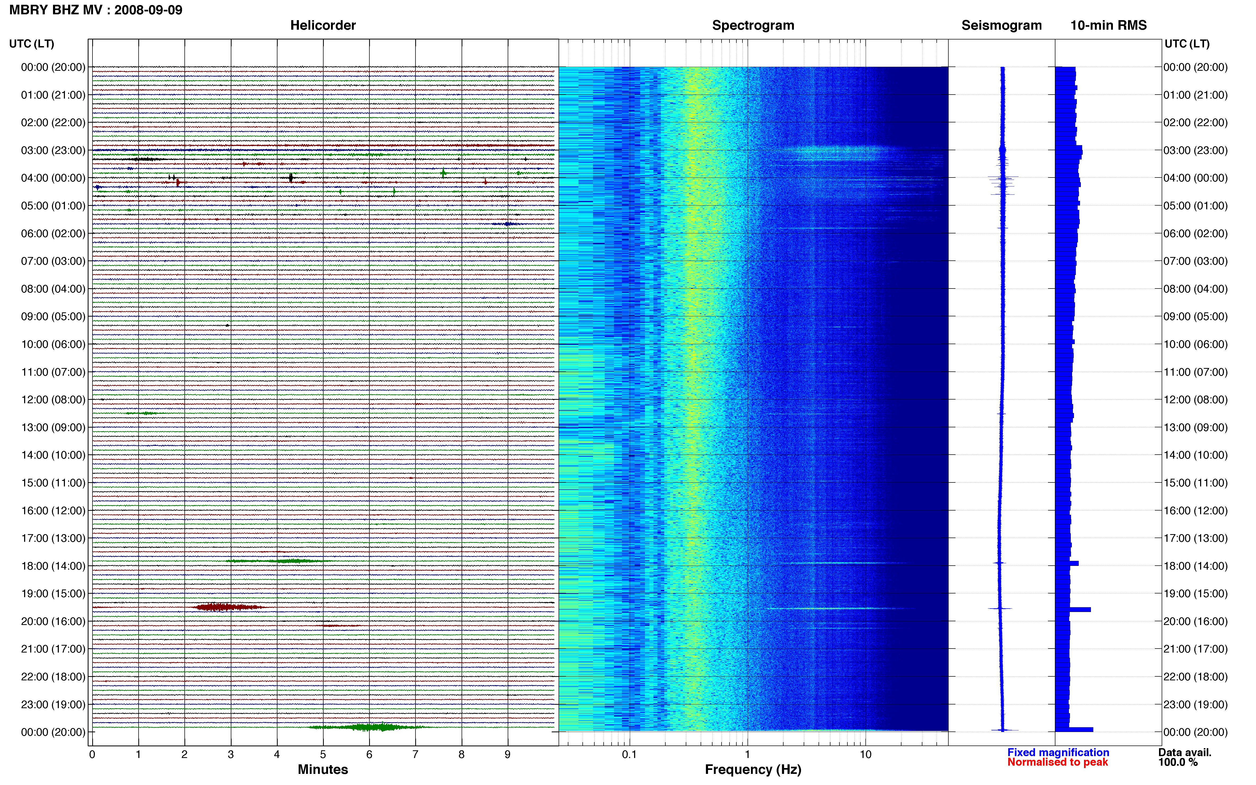Viewport: 1256px width, 785px height.
Task: Click the tallest 10-min RMS bar near 00:00 end
Action: [x=1074, y=729]
